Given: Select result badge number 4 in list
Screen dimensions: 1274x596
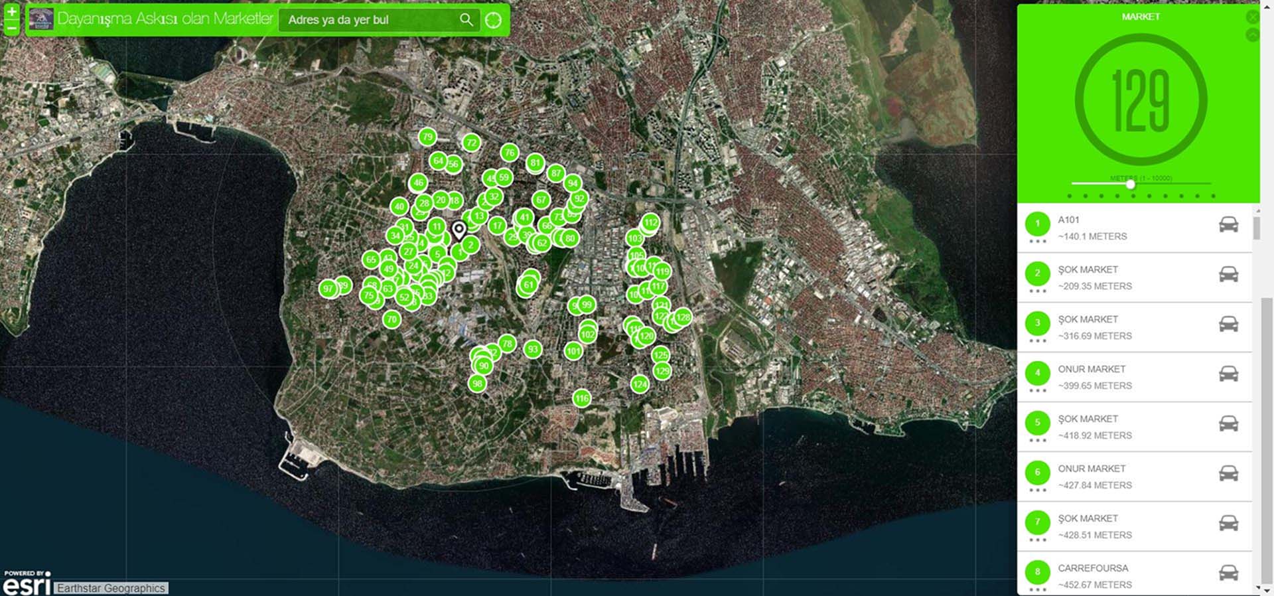Looking at the screenshot, I should pos(1037,373).
